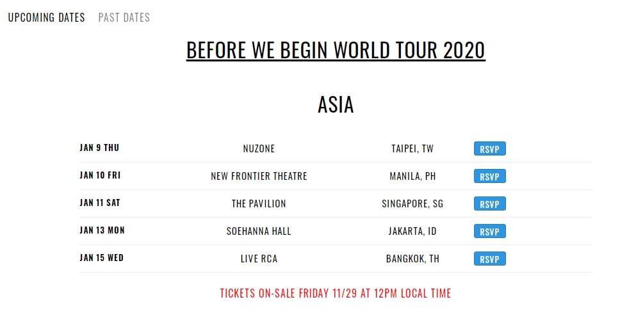Image resolution: width=620 pixels, height=327 pixels.
Task: Click the Jan 9 Thu date
Action: (99, 148)
